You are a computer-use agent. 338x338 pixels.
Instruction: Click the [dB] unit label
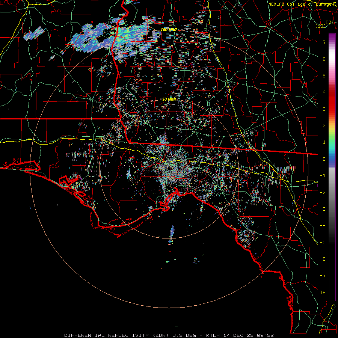321,26
